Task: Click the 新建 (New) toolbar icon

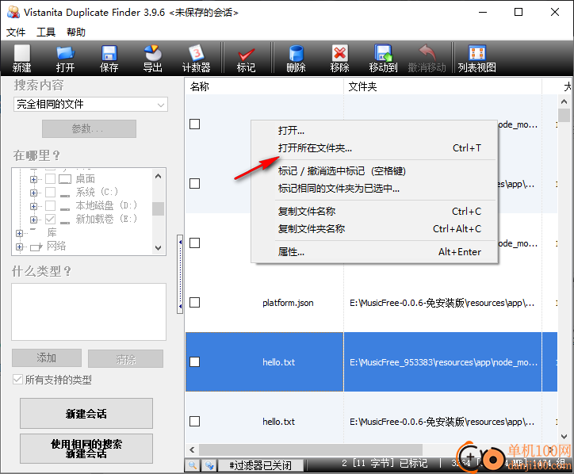Action: tap(22, 59)
